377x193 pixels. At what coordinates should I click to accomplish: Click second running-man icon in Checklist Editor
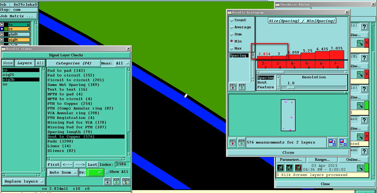(289, 168)
